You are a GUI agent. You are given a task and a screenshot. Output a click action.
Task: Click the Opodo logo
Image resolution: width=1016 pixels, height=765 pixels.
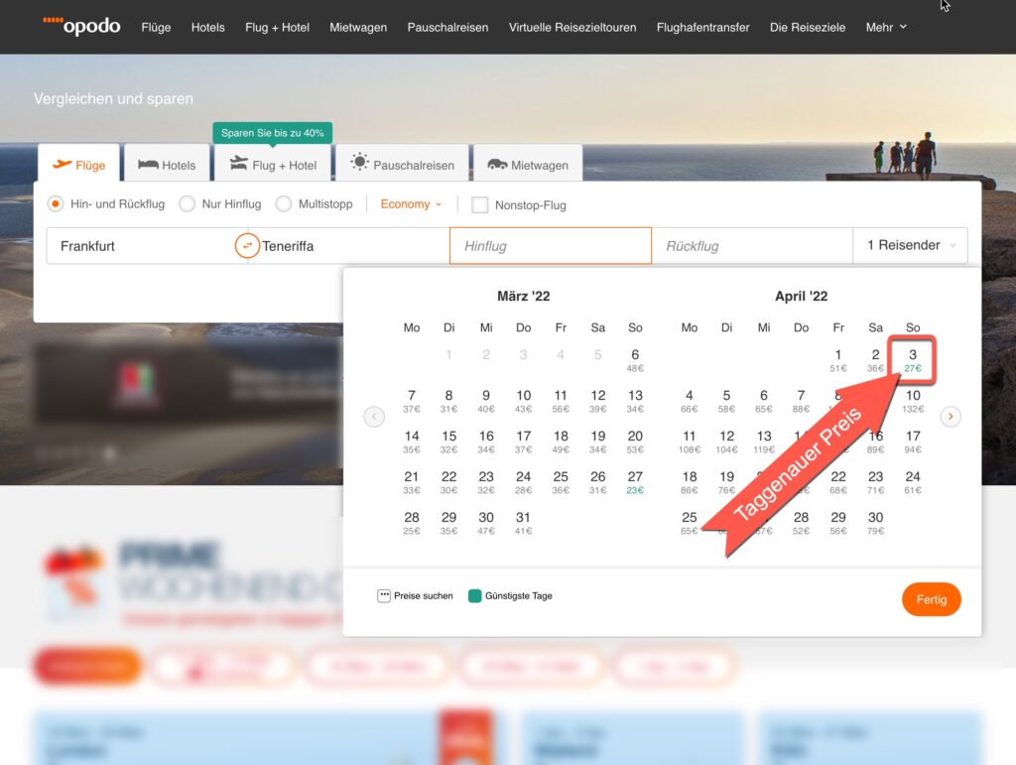81,26
